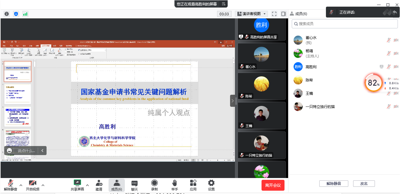Enter fullscreen mode via top bar icon
This screenshot has height=194, width=400.
pyautogui.click(x=274, y=14)
